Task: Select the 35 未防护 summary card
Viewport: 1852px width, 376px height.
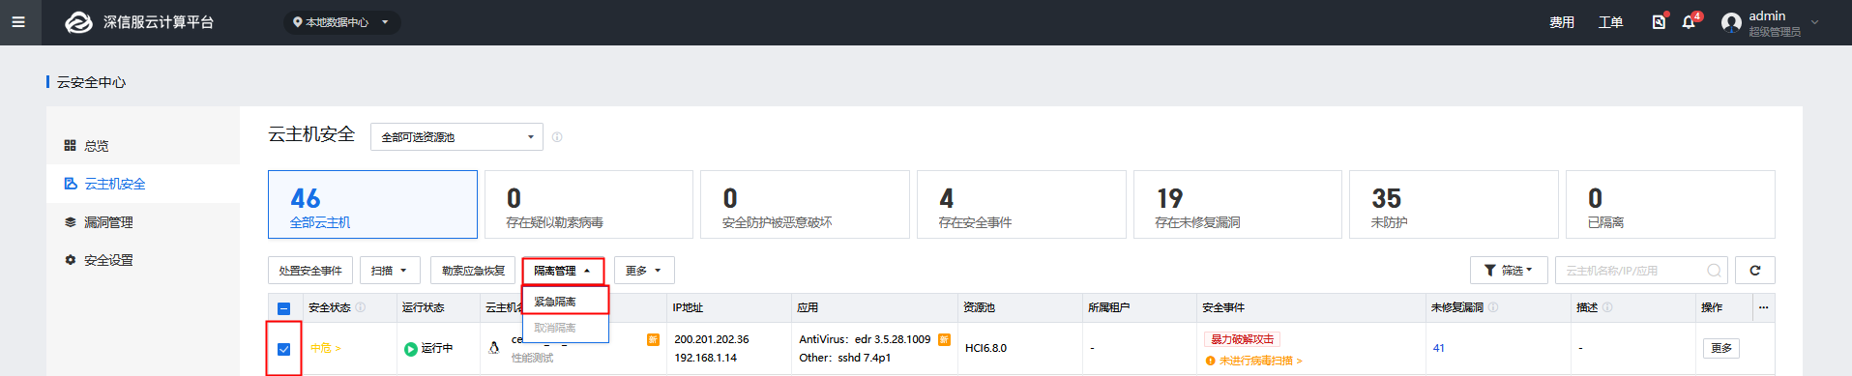Action: pyautogui.click(x=1454, y=205)
